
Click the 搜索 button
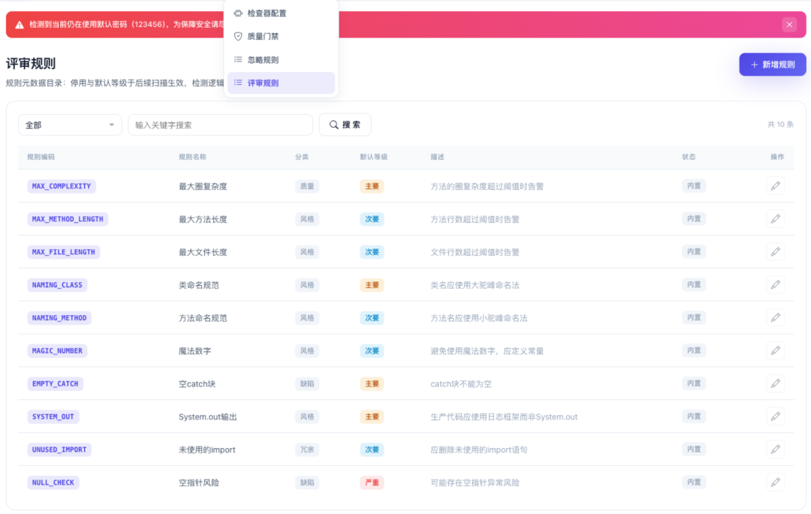tap(345, 125)
